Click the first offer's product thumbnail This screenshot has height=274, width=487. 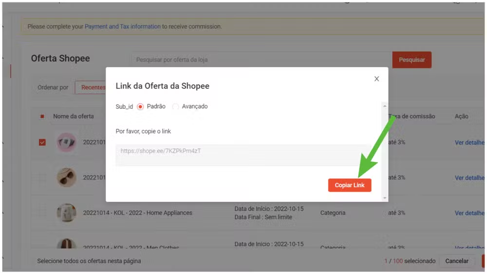coord(66,142)
